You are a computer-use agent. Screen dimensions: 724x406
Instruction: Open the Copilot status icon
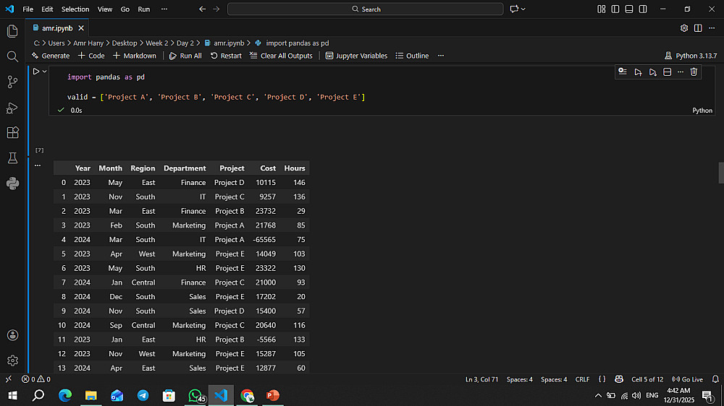pyautogui.click(x=619, y=379)
